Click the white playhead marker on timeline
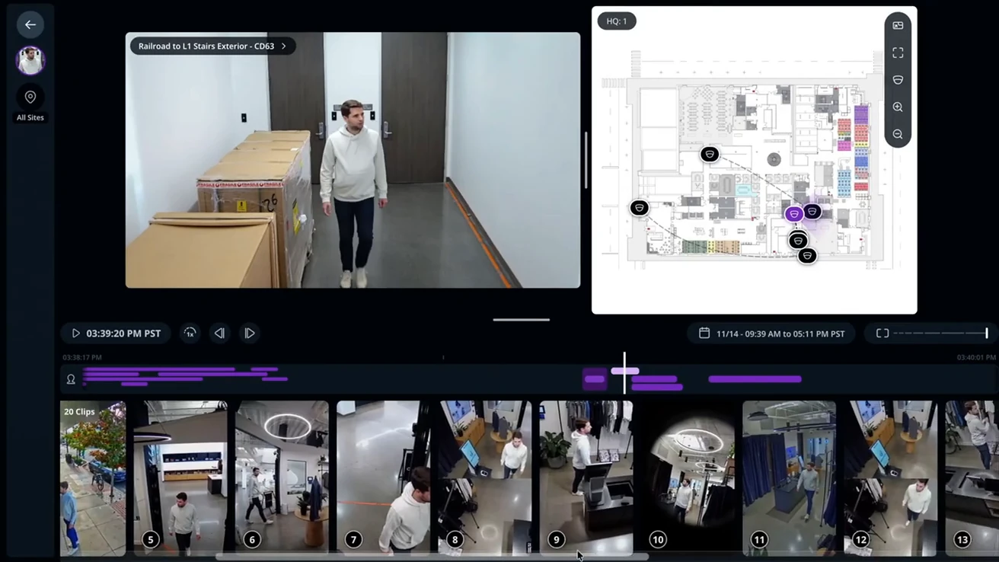This screenshot has width=999, height=562. point(624,372)
